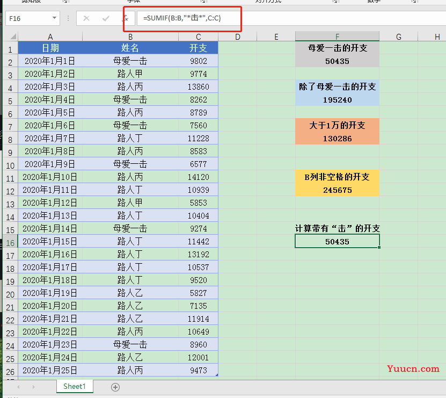
Task: Click the Name Box showing F16
Action: 33,18
